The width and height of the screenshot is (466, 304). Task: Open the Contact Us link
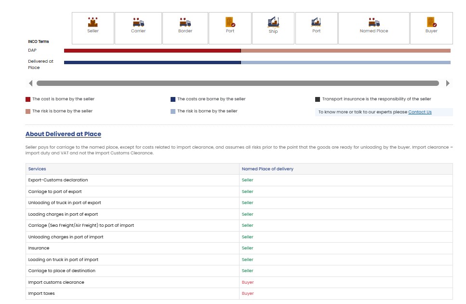[420, 112]
